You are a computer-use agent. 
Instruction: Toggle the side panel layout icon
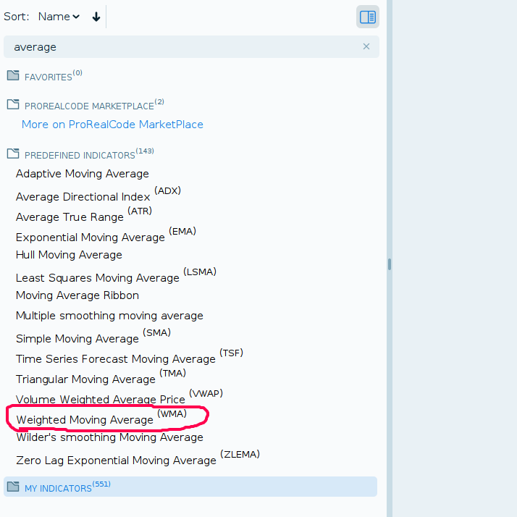(367, 17)
